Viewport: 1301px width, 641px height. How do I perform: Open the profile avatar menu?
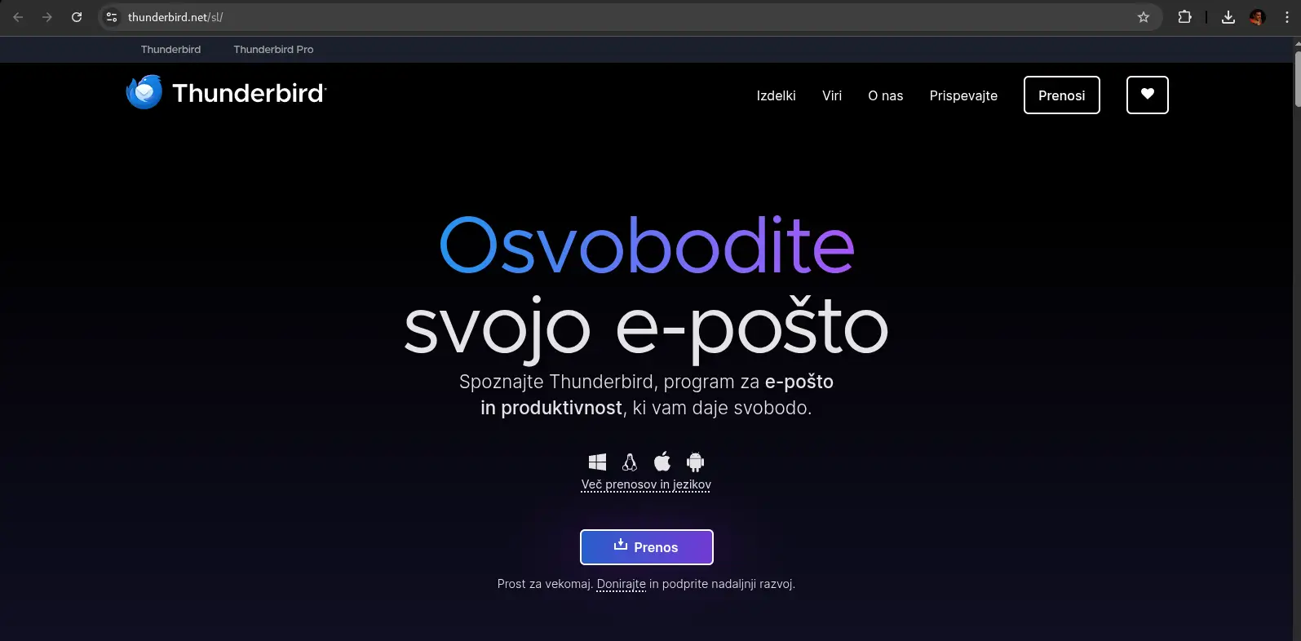coord(1257,17)
